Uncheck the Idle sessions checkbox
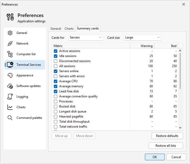The height and width of the screenshot is (164, 190). (56, 56)
